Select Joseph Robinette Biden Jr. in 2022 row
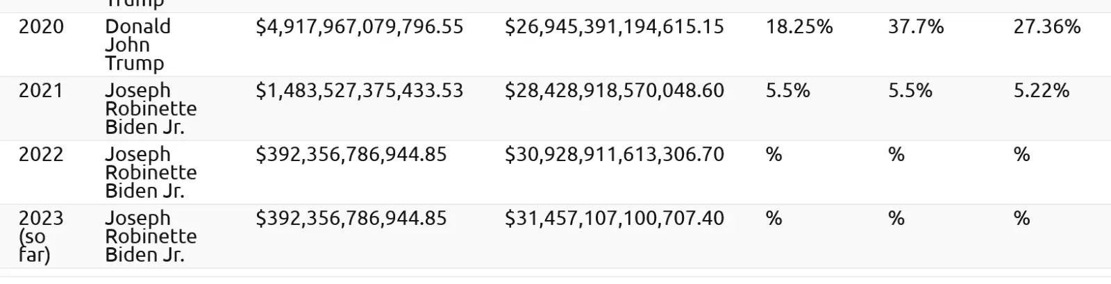This screenshot has height=284, width=1111. tap(151, 173)
